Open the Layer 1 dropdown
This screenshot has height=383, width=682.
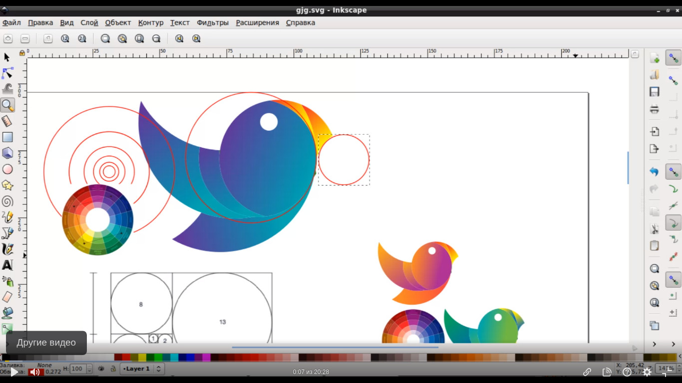143,369
